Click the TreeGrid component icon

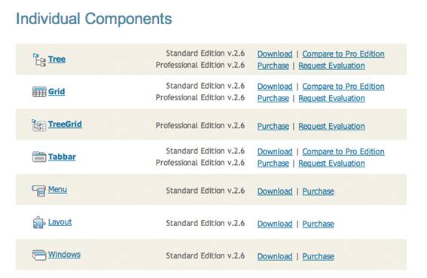click(x=39, y=125)
